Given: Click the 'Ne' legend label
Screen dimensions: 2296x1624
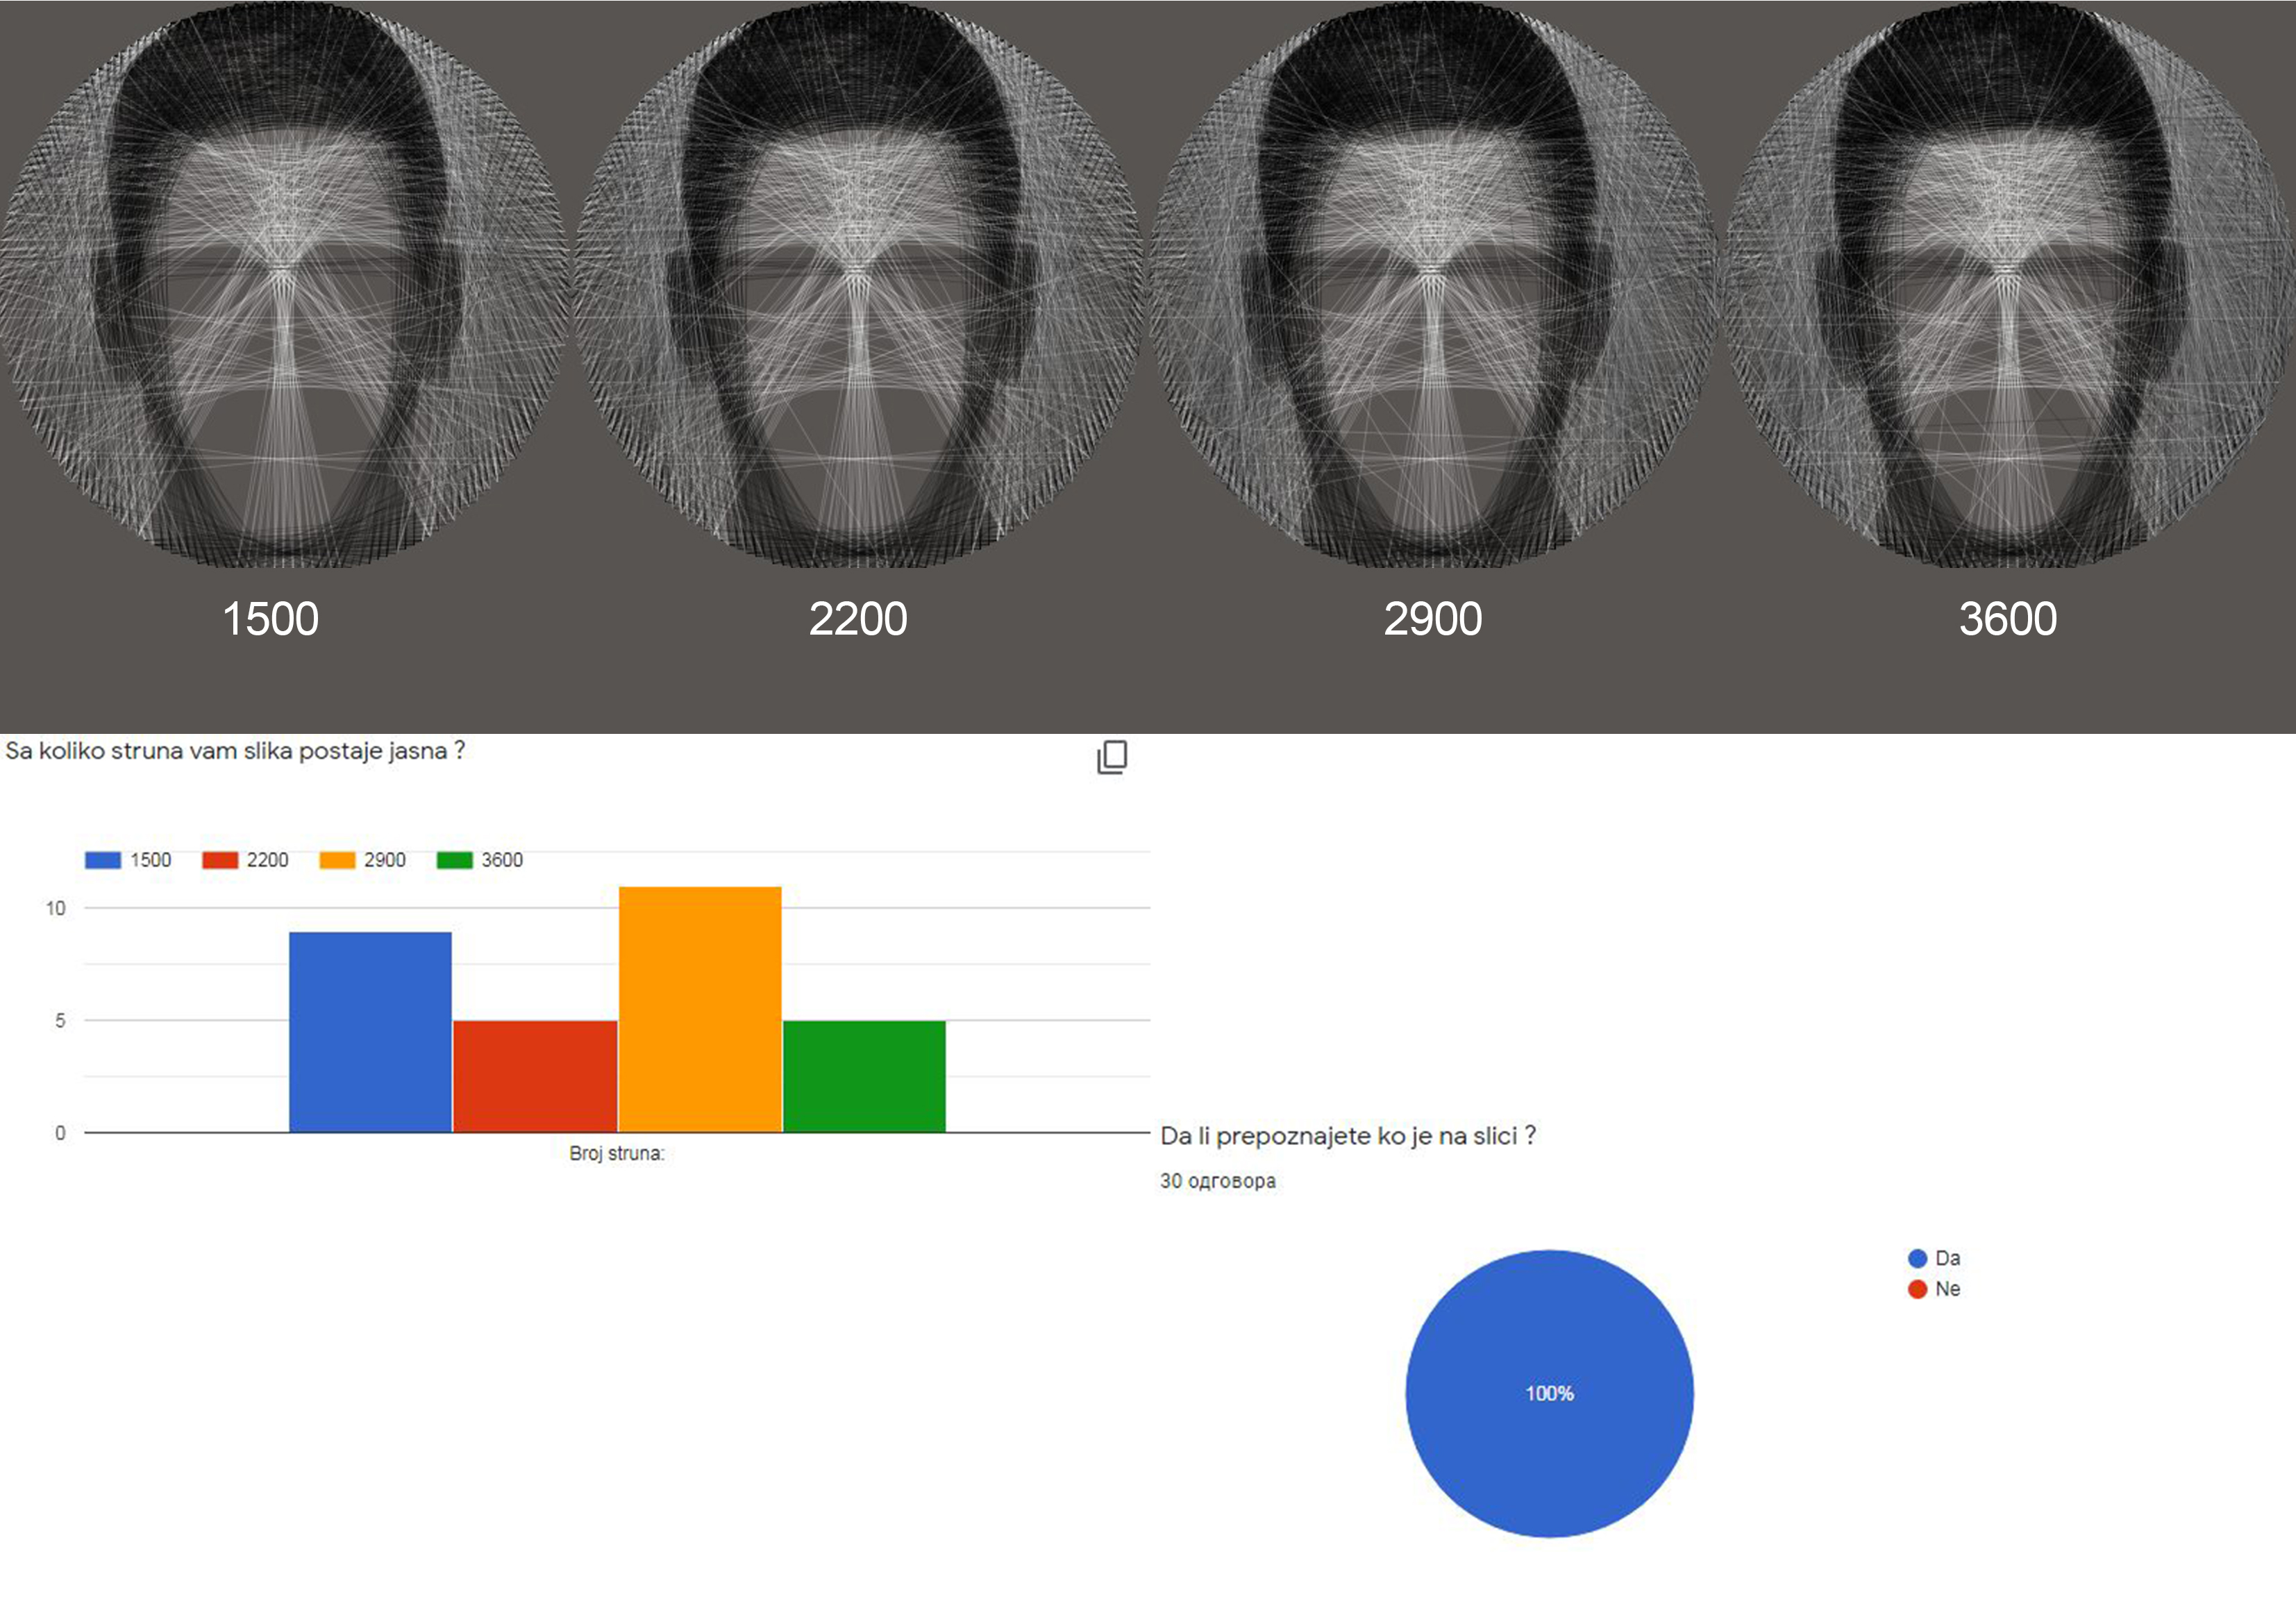Looking at the screenshot, I should (x=1948, y=1289).
